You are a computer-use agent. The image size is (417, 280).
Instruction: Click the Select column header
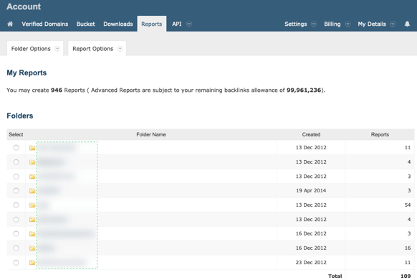coord(16,134)
